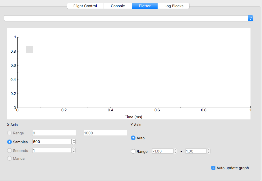Select the X Axis Range radio button
262x181 pixels.
[9, 133]
